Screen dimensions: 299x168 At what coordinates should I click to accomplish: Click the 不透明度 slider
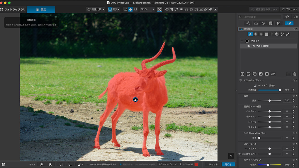click(269, 90)
